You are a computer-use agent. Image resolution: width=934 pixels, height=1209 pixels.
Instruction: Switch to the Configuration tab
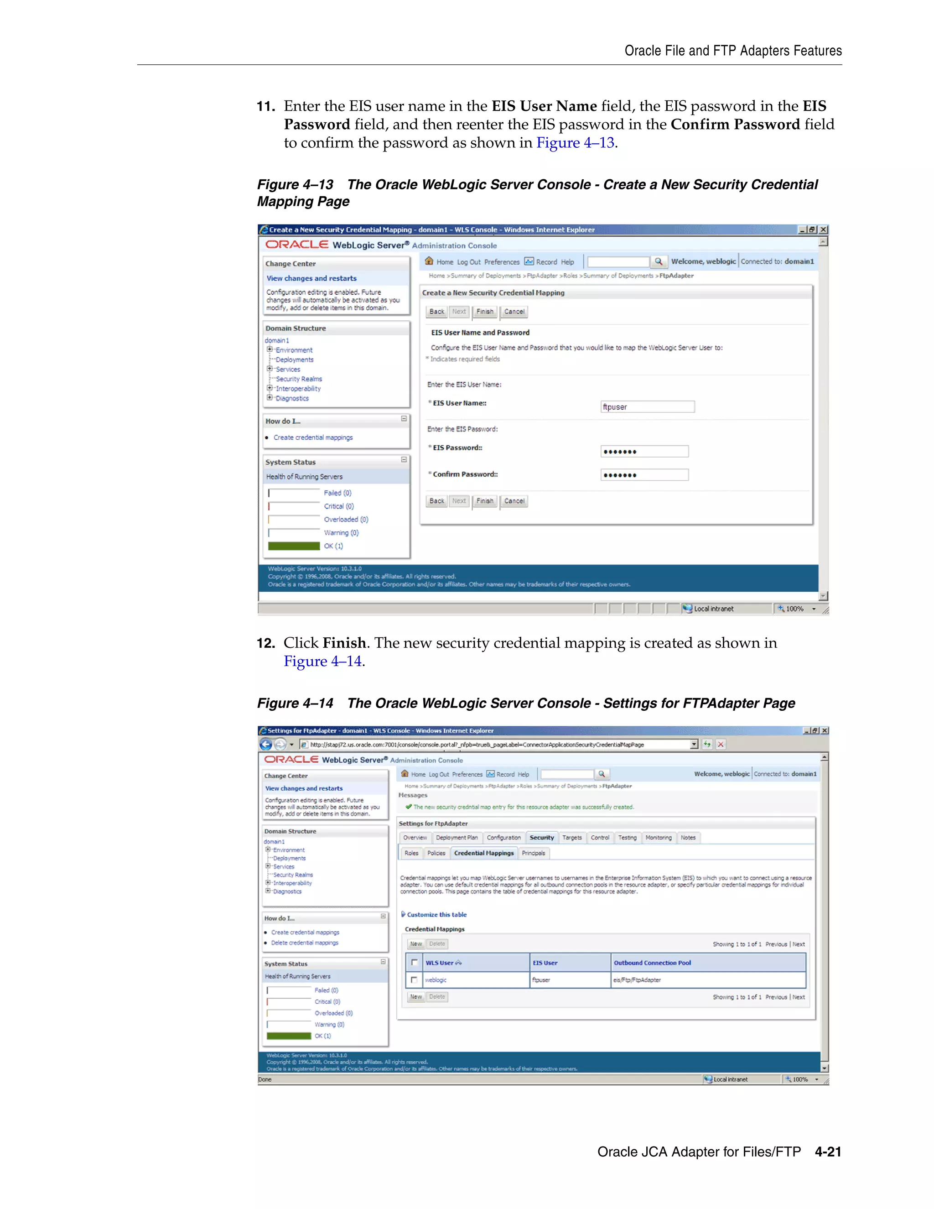(x=503, y=838)
